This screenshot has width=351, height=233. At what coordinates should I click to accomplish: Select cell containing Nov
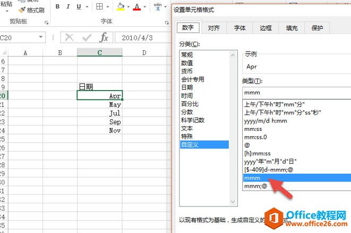[x=100, y=130]
